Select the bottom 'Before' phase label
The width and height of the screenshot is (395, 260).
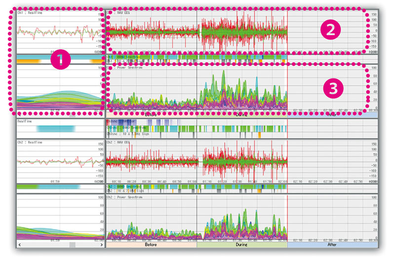(151, 245)
